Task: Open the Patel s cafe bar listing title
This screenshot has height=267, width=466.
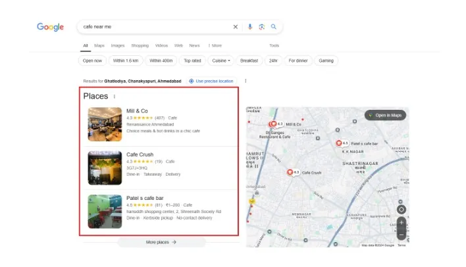Action: point(145,198)
